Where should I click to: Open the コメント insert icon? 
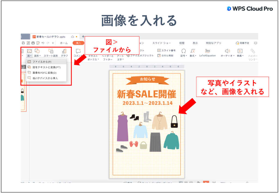[x=78, y=52]
